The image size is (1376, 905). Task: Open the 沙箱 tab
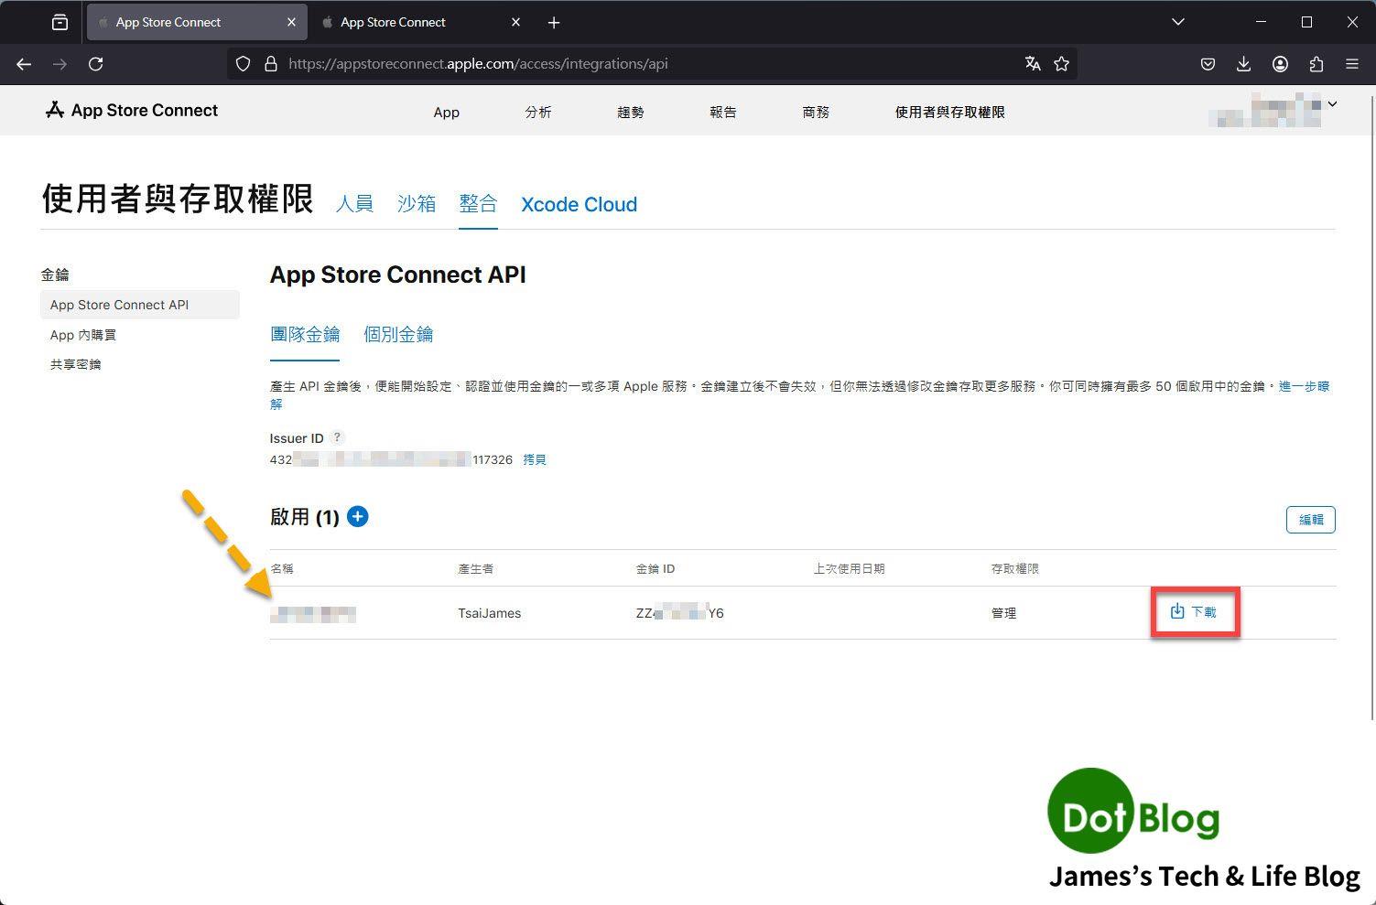417,203
